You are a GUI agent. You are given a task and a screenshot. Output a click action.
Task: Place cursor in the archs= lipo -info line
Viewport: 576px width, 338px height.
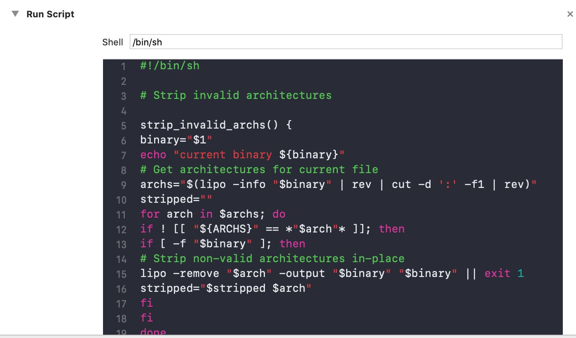[338, 185]
